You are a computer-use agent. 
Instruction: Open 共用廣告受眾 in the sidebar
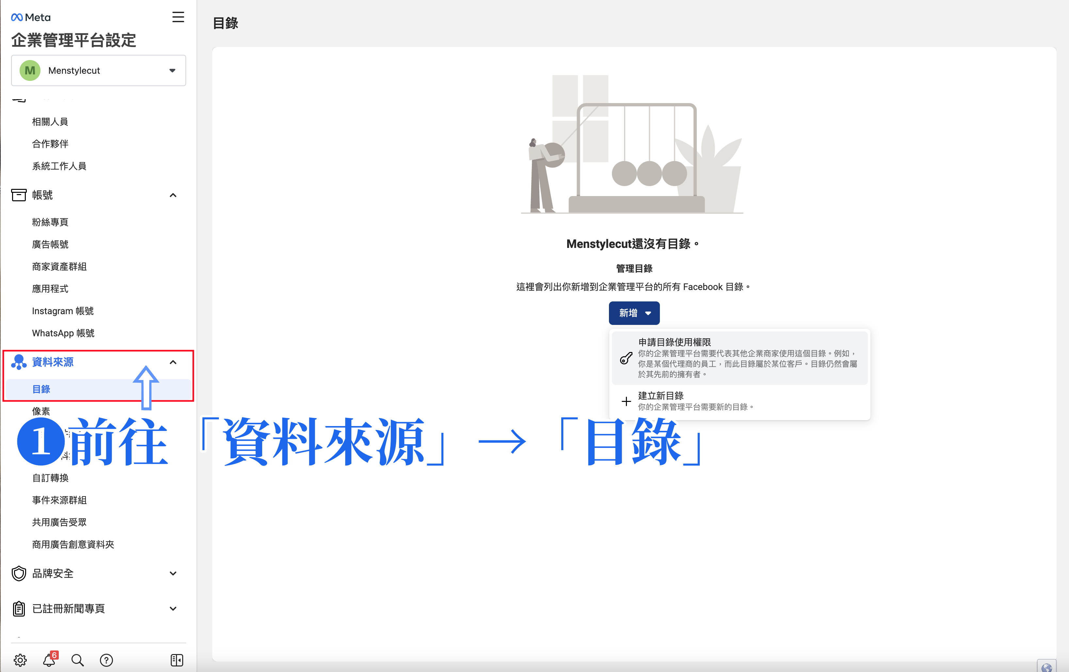point(59,522)
